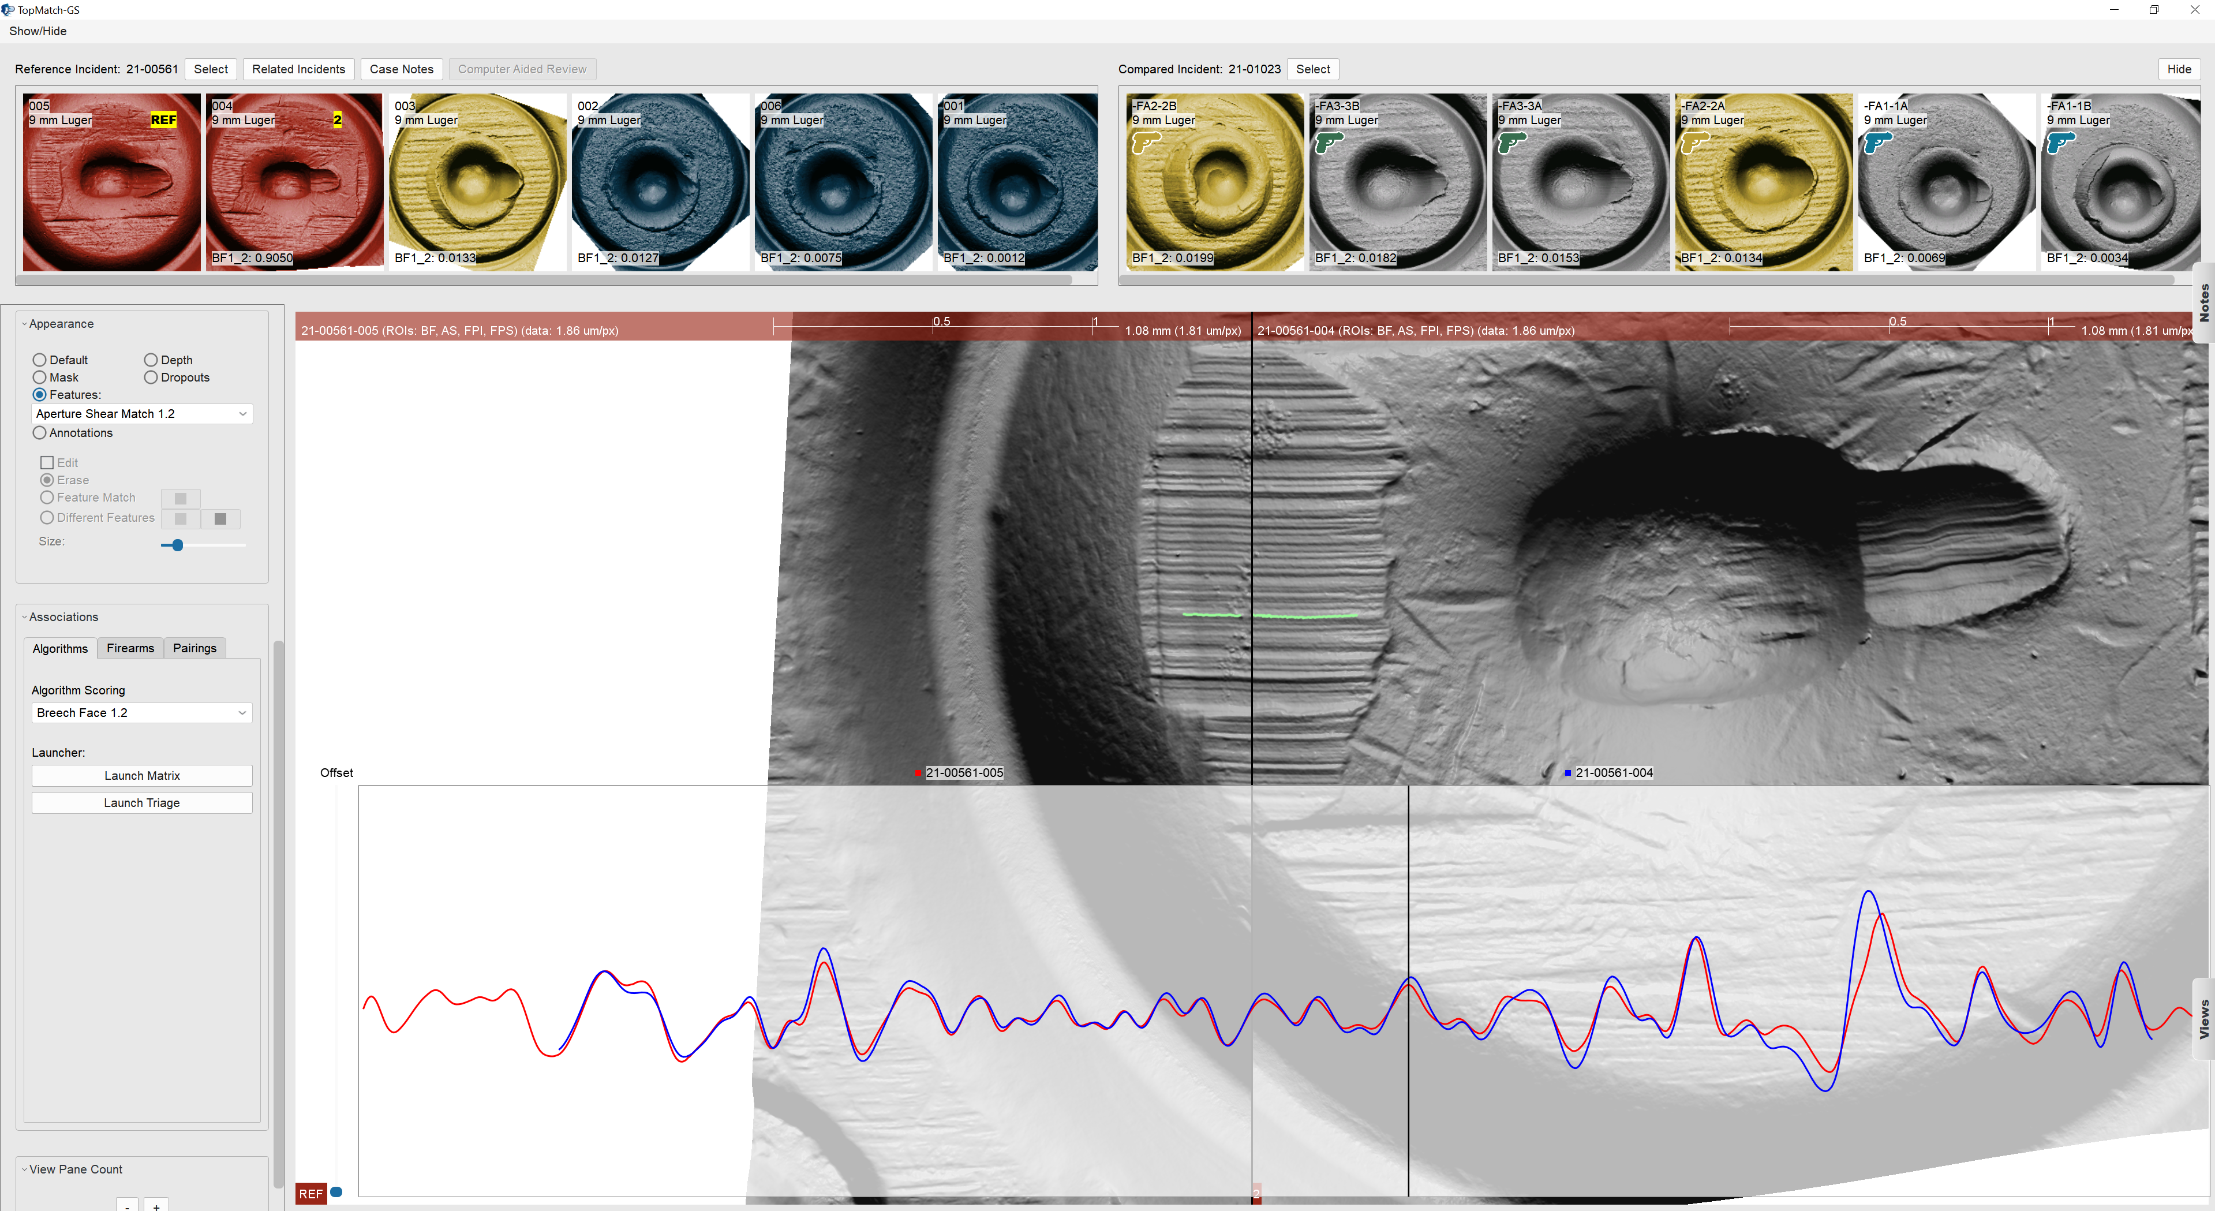2215x1211 pixels.
Task: Click the left panel vertical scrollbar
Action: pos(278,913)
